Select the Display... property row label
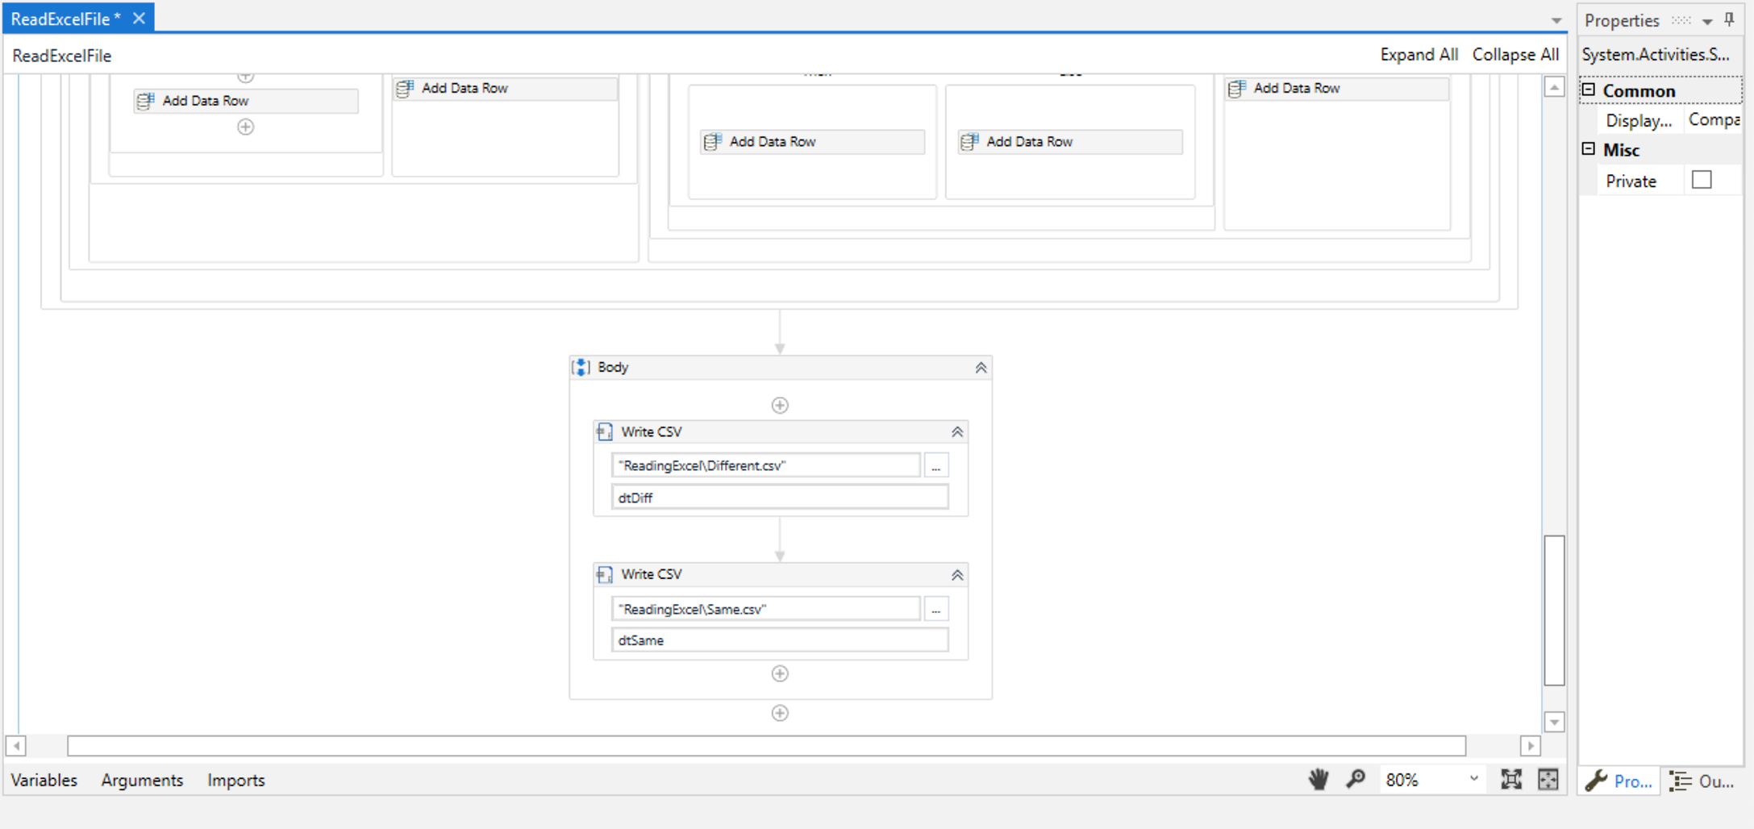This screenshot has width=1754, height=829. tap(1639, 121)
